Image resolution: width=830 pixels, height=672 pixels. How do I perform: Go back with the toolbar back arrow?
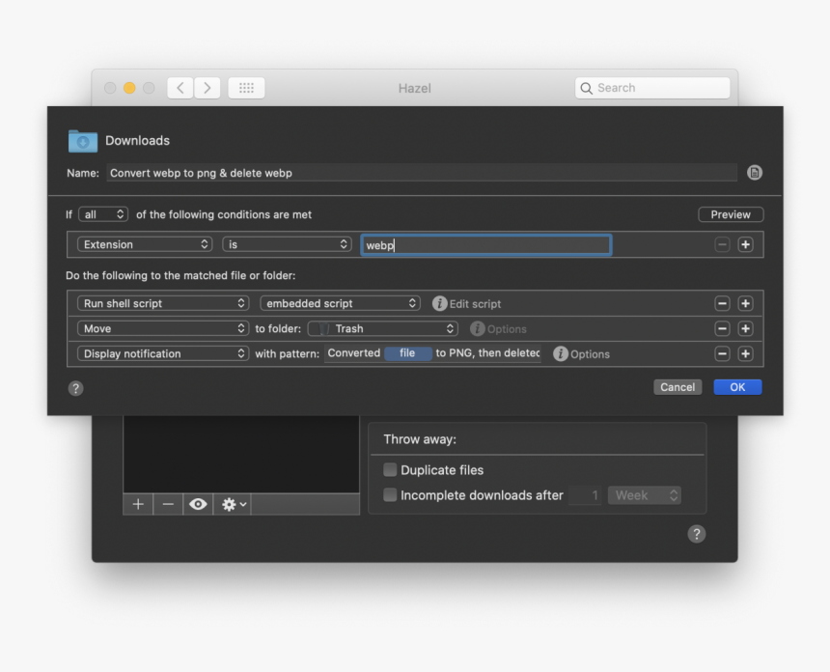pyautogui.click(x=180, y=88)
